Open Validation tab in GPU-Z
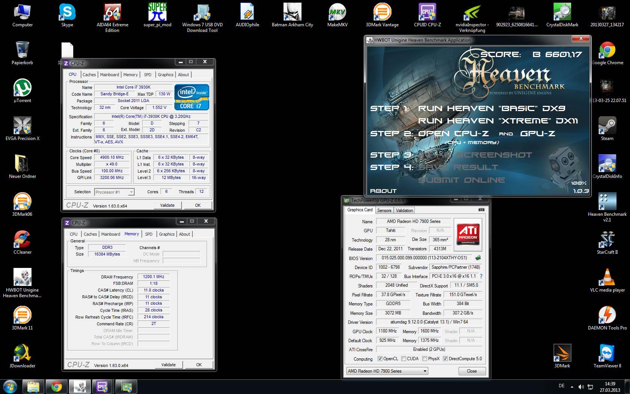630x394 pixels. click(x=404, y=211)
